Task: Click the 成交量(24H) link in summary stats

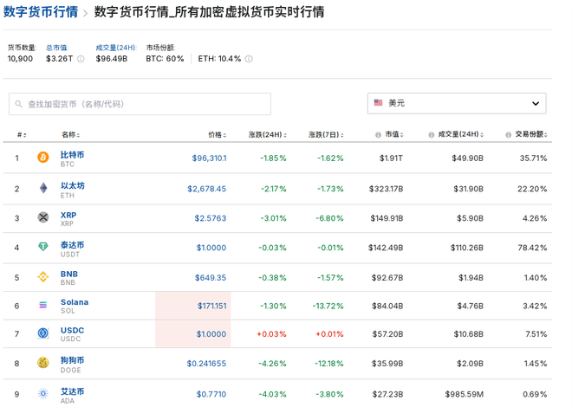Action: tap(115, 48)
